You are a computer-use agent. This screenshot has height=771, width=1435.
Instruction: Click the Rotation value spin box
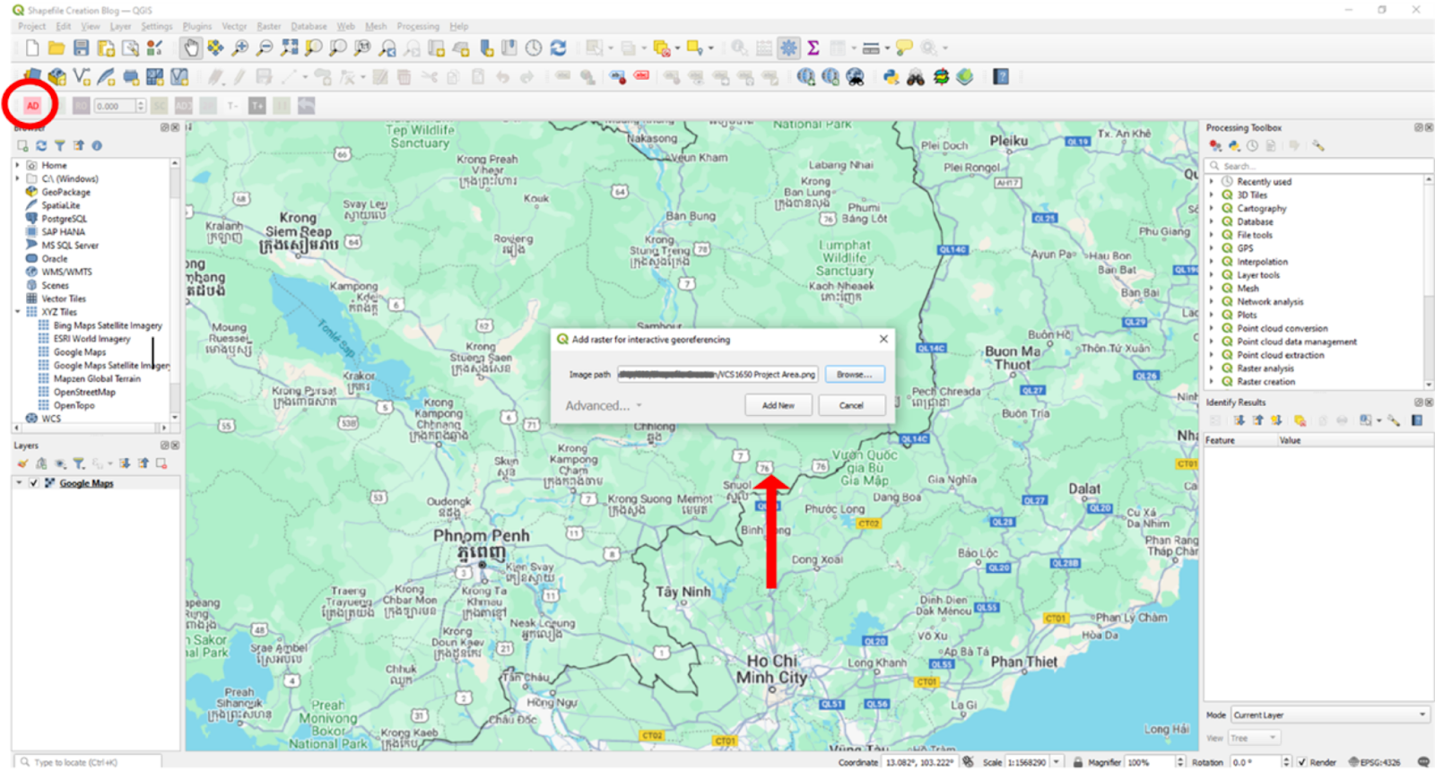[1260, 762]
